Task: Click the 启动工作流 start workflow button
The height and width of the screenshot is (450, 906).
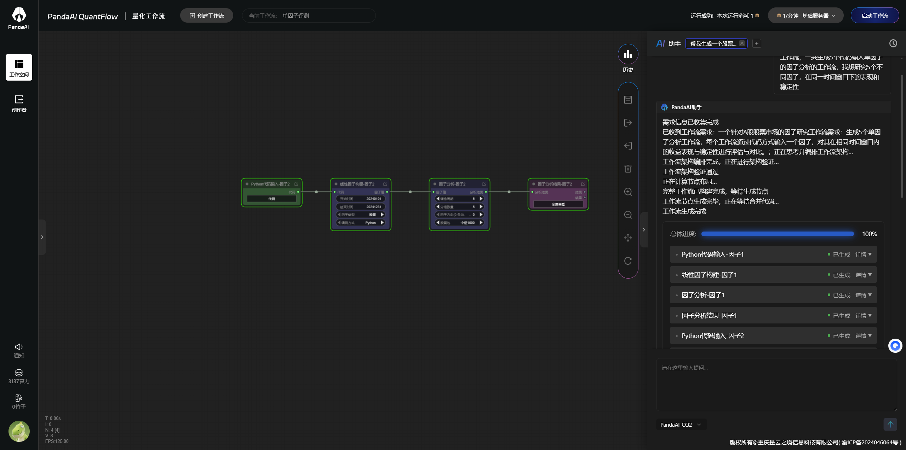Action: [x=875, y=16]
